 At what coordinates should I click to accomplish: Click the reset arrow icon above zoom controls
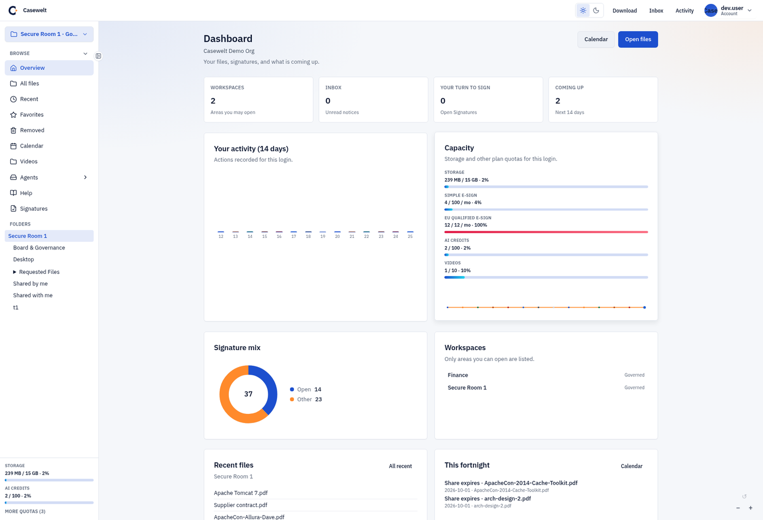(x=744, y=497)
